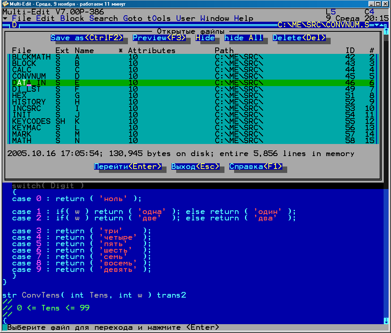Open the system menu triangle before File
Viewport: 391px width, 333px height.
[5, 19]
